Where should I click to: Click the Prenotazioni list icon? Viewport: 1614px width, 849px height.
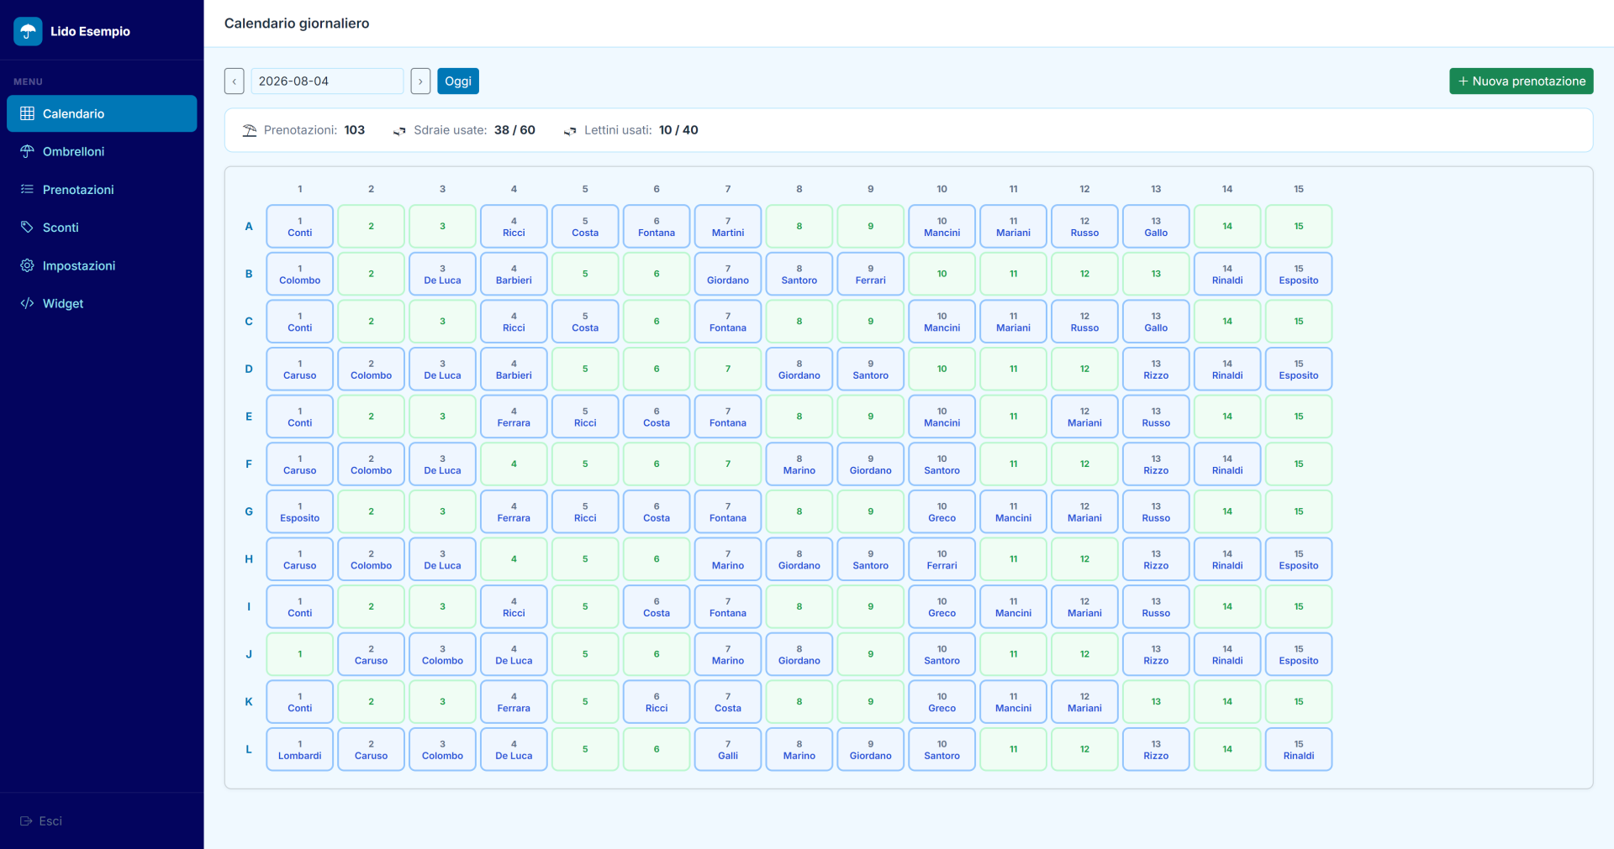[27, 189]
